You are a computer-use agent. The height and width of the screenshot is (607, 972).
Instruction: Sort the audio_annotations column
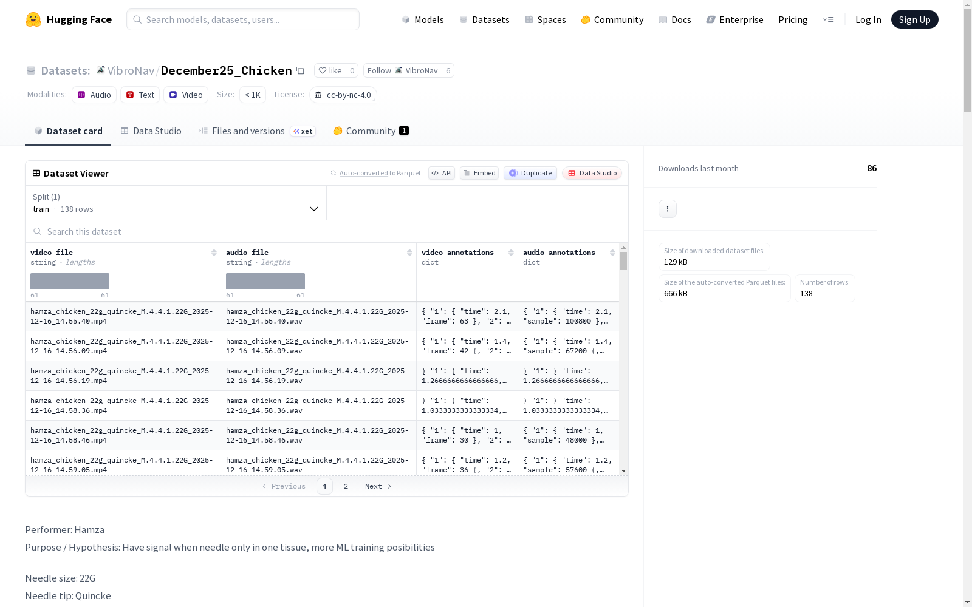pyautogui.click(x=612, y=253)
